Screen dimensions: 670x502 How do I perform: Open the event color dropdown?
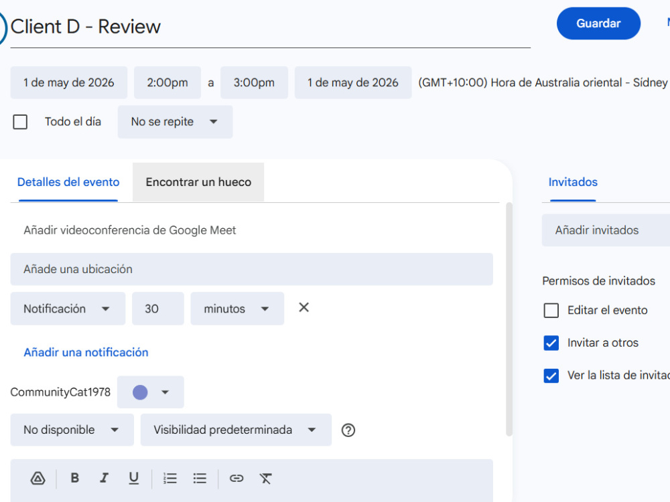tap(150, 392)
